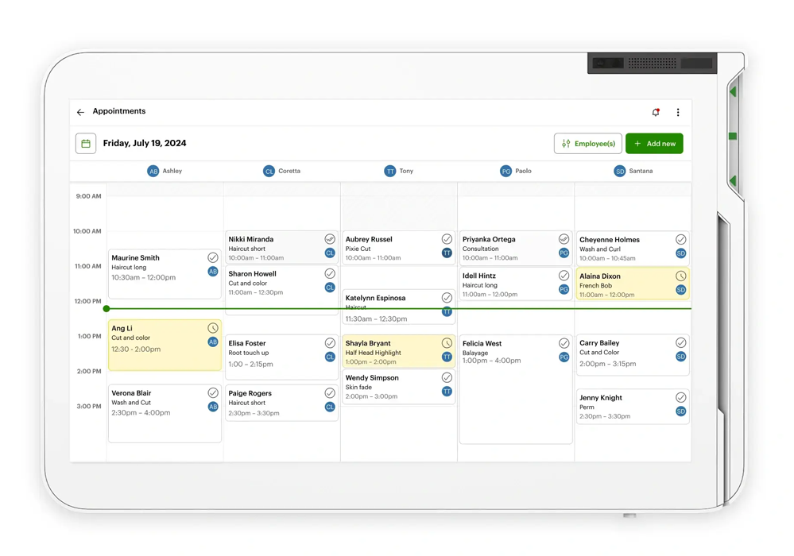Toggle the checkmark on Jenny Knight appointment
The image size is (794, 556).
click(681, 397)
